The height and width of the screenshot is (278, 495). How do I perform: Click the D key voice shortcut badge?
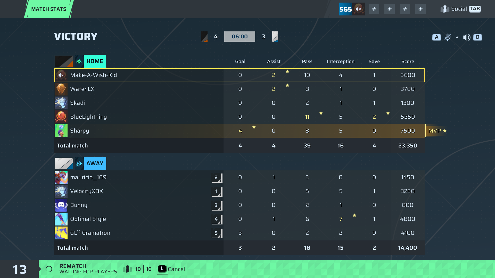pos(478,37)
